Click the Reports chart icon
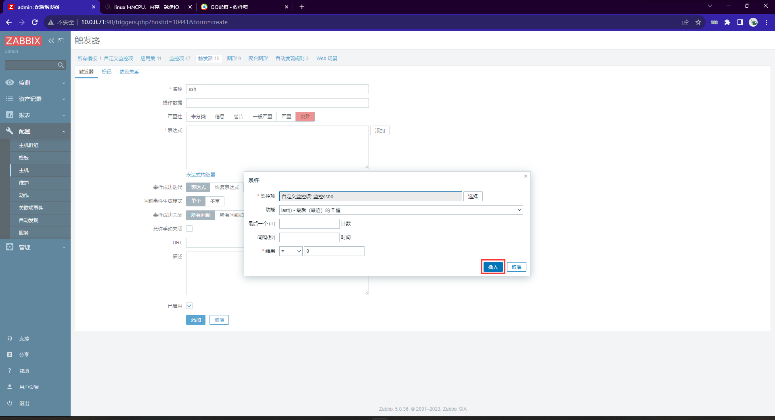Image resolution: width=775 pixels, height=420 pixels. pos(10,115)
